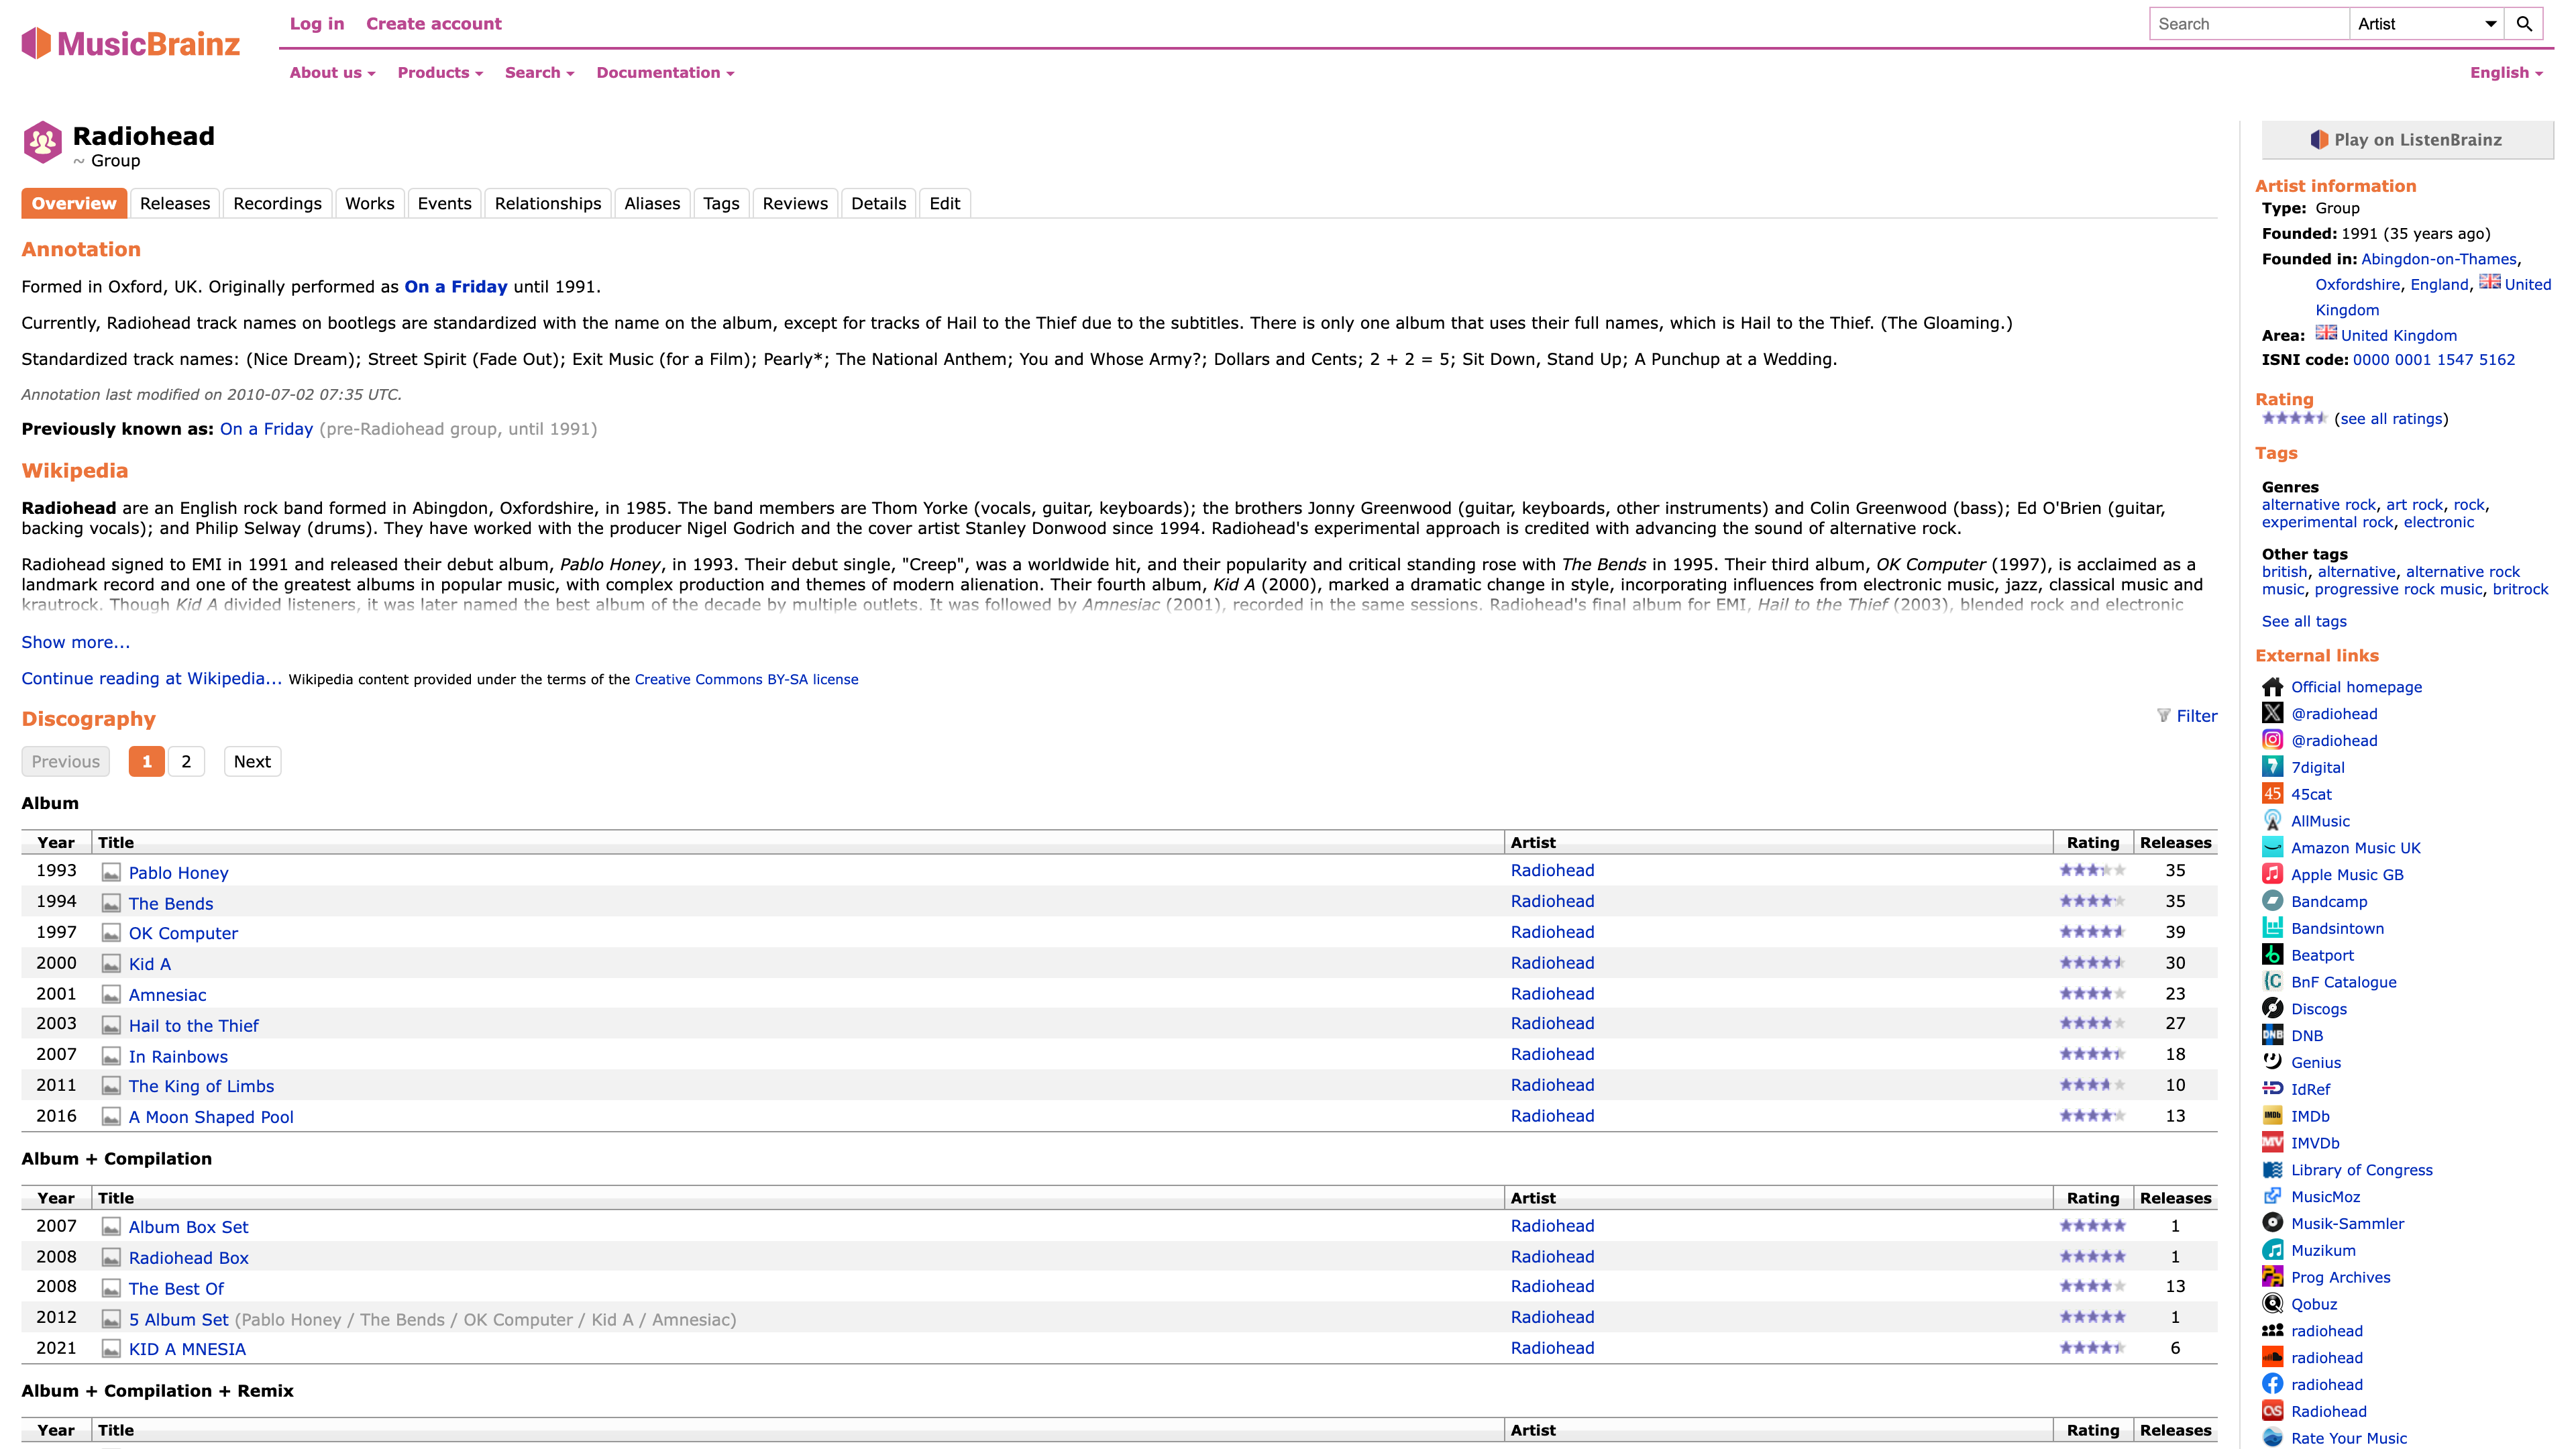Open the Products dropdown menu

click(440, 73)
